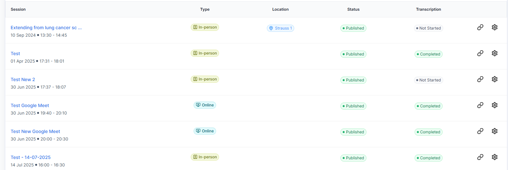The image size is (508, 170).
Task: Click link icon for Test New Google Meet
Action: click(480, 131)
